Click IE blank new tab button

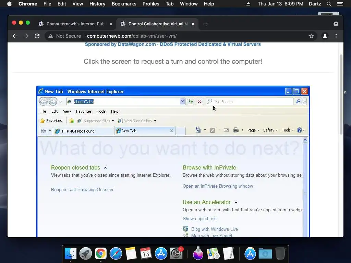[x=181, y=131]
